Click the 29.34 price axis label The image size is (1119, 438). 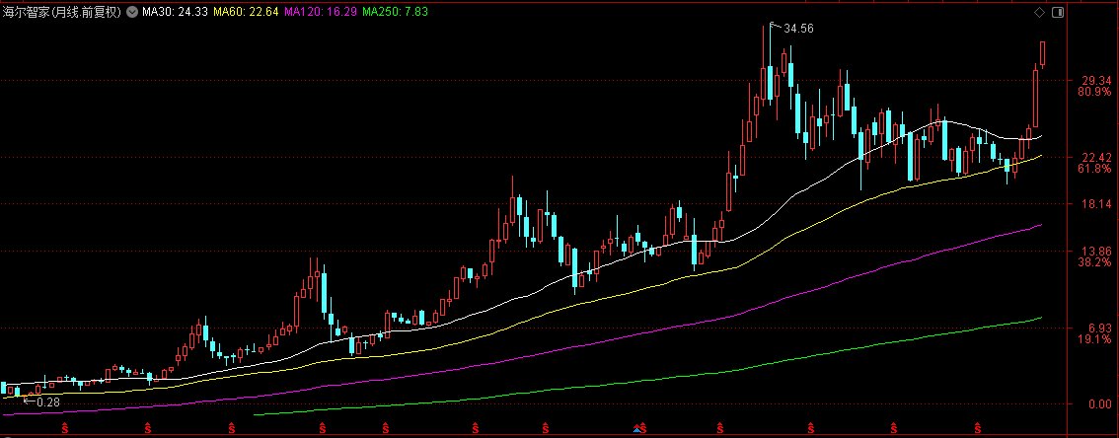[1097, 81]
